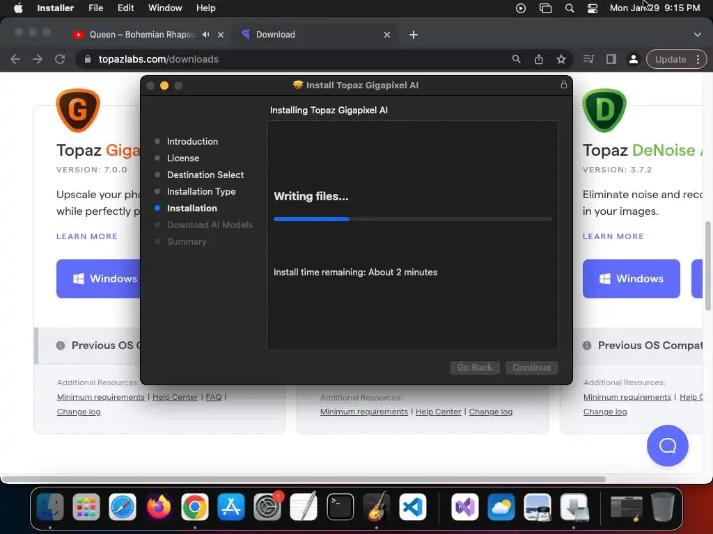Open the Chrome three-dot menu
This screenshot has width=713, height=534.
click(698, 60)
